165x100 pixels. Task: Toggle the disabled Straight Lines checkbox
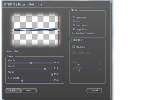[x=74, y=53]
